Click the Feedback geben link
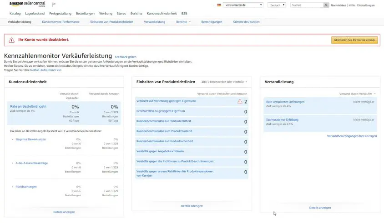The height and width of the screenshot is (223, 384). 126,57
